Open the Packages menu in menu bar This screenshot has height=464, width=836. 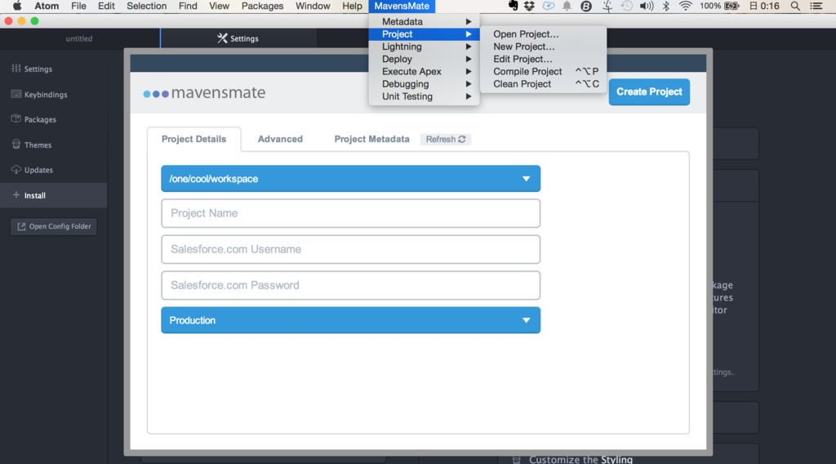pos(262,6)
